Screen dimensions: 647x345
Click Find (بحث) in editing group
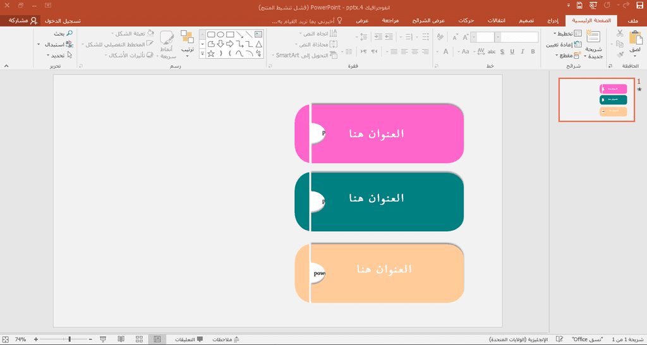(64, 33)
